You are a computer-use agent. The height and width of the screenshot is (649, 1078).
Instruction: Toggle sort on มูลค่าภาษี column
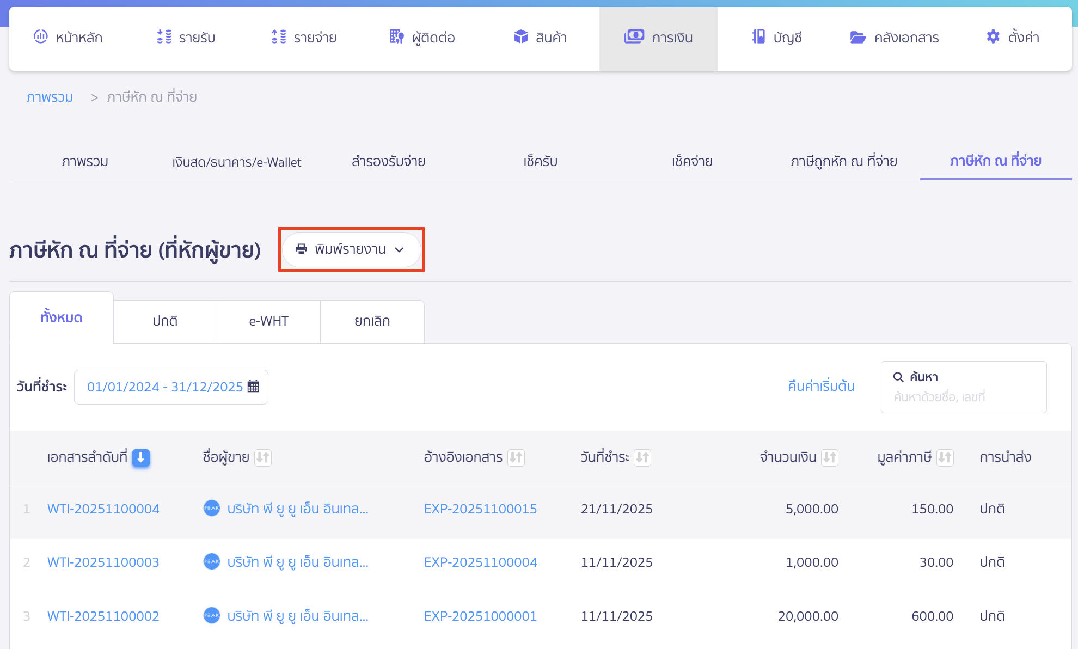(945, 457)
